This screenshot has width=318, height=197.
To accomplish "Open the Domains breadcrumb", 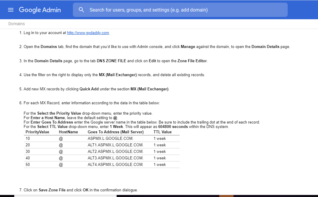I will coord(17,24).
